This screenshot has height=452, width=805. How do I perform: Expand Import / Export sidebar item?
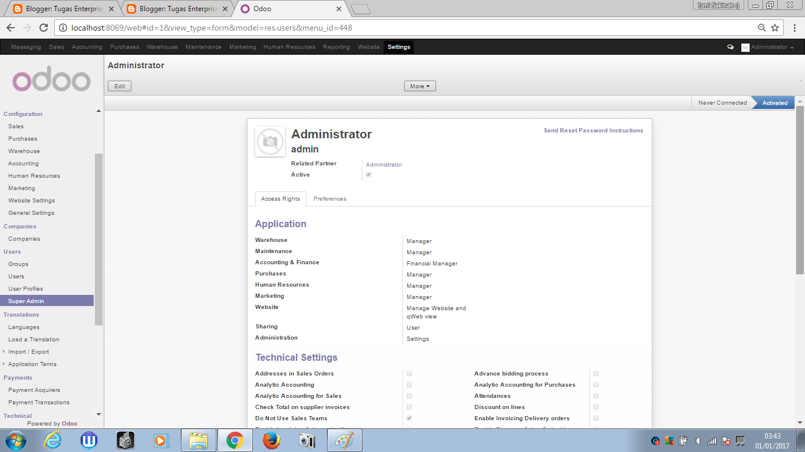point(28,352)
